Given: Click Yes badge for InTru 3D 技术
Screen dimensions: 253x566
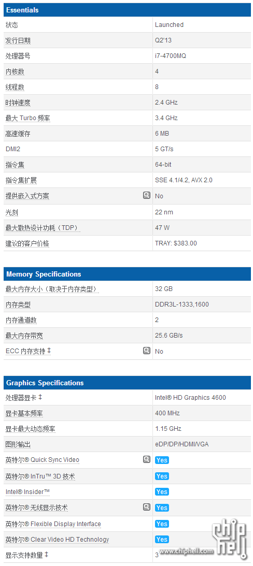Looking at the screenshot, I should point(162,476).
